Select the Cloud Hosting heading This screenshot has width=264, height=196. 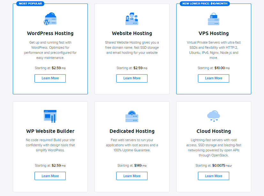pyautogui.click(x=214, y=131)
